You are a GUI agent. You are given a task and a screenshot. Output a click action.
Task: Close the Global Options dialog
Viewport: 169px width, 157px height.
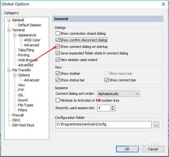[x=163, y=4]
